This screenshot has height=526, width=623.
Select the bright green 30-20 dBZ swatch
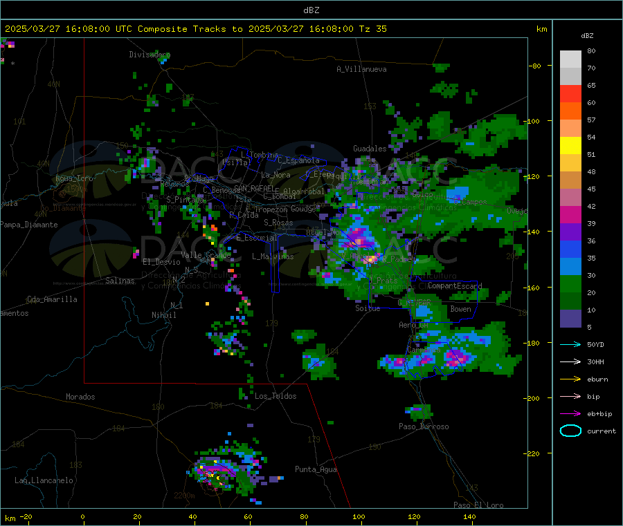pos(570,284)
